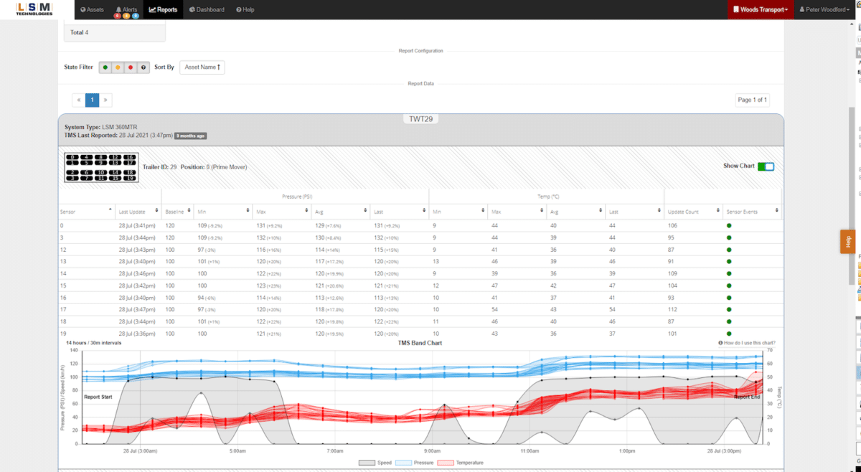Change Sort By Asset Name order
Image resolution: width=861 pixels, height=472 pixels.
[202, 67]
